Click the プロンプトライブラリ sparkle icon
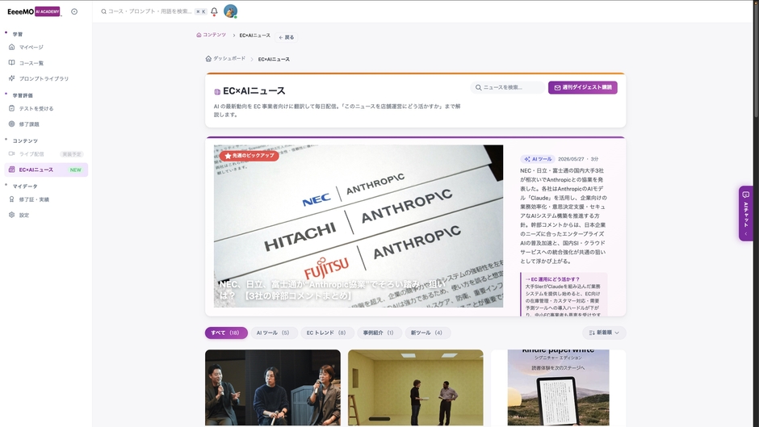Viewport: 759px width, 427px height. pos(11,78)
